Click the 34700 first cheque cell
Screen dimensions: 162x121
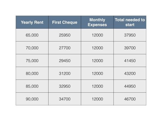65,99
